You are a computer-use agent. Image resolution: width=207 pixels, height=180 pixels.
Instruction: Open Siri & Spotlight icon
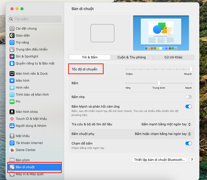coord(12,56)
